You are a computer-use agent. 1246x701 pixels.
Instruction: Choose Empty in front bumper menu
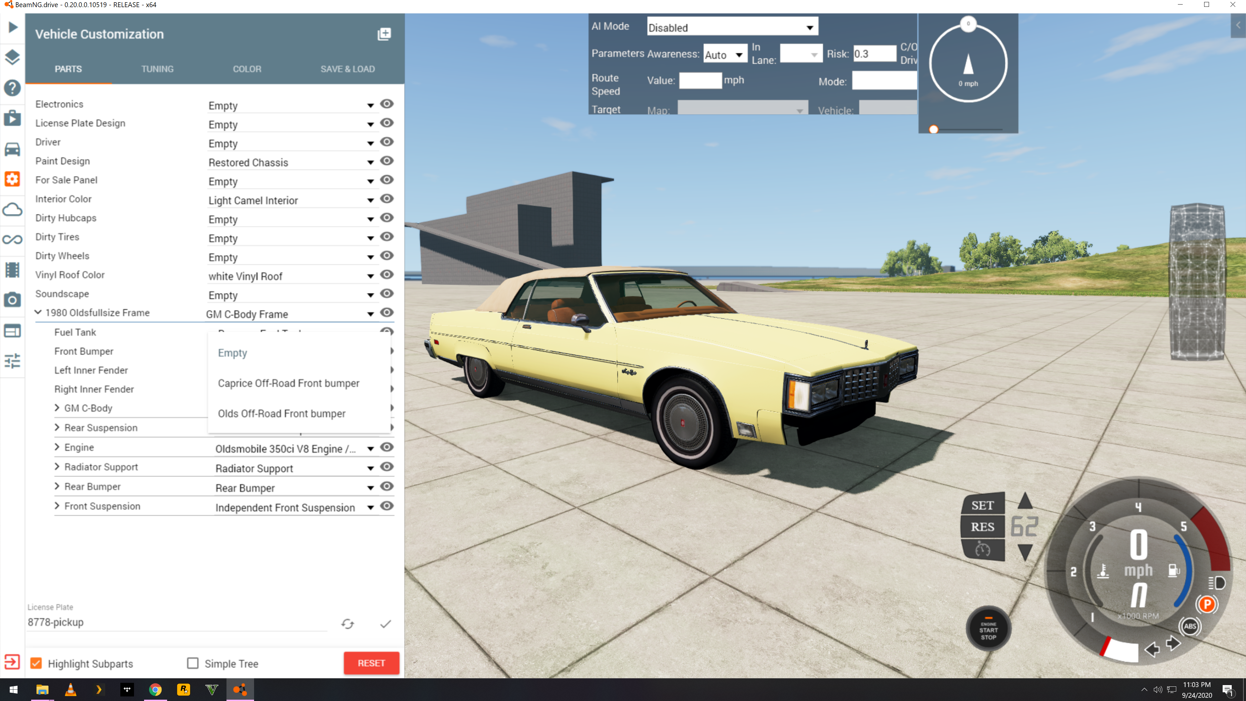coord(299,353)
